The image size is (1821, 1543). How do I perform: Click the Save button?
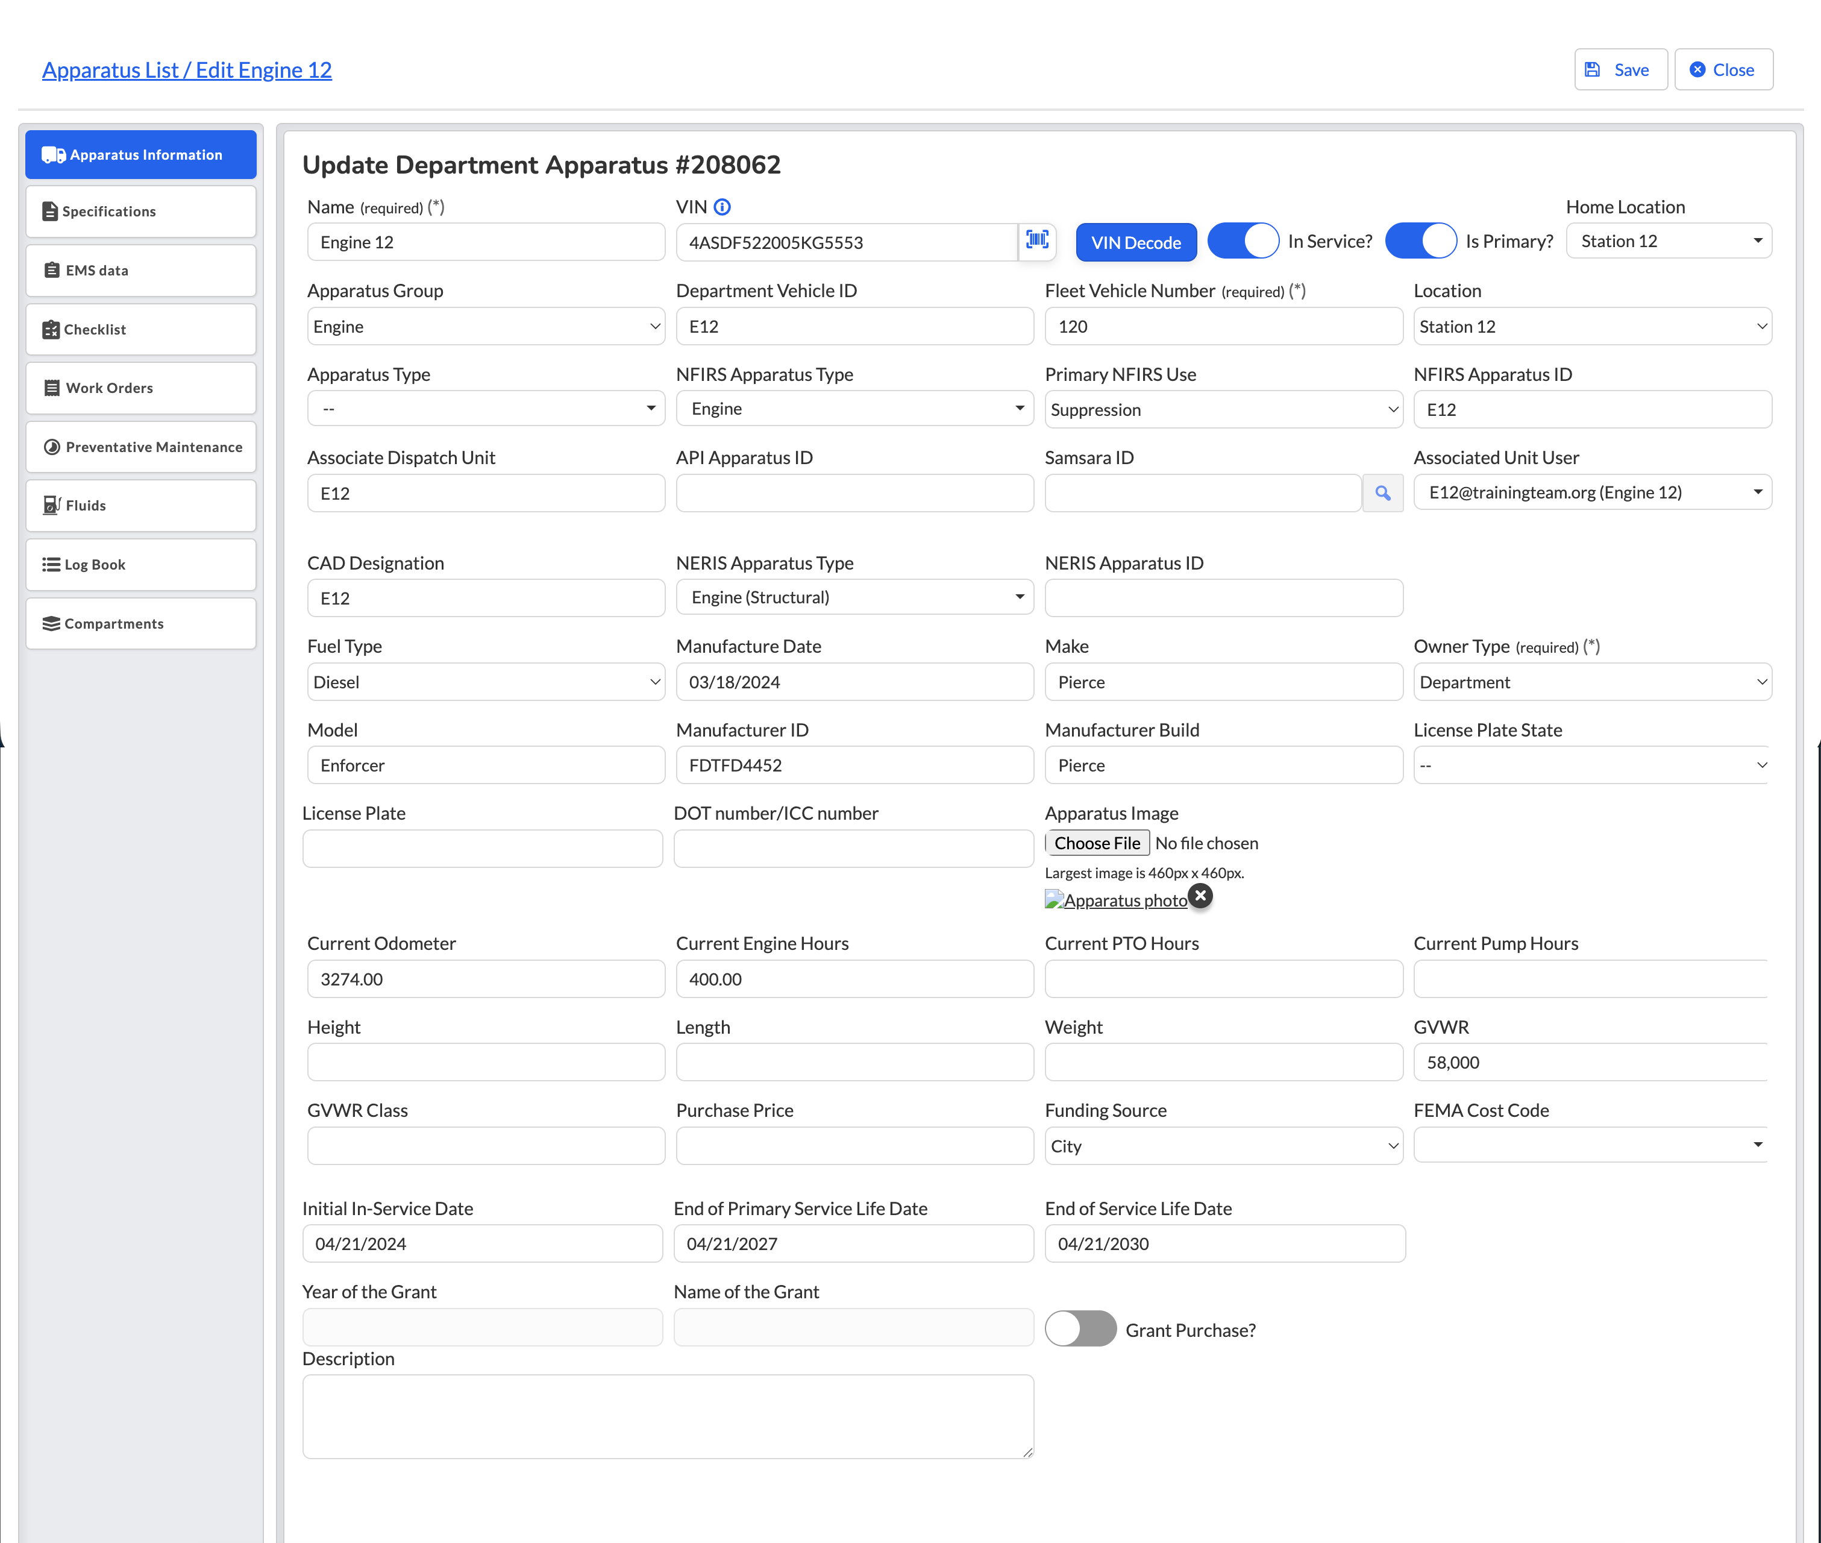pyautogui.click(x=1621, y=70)
